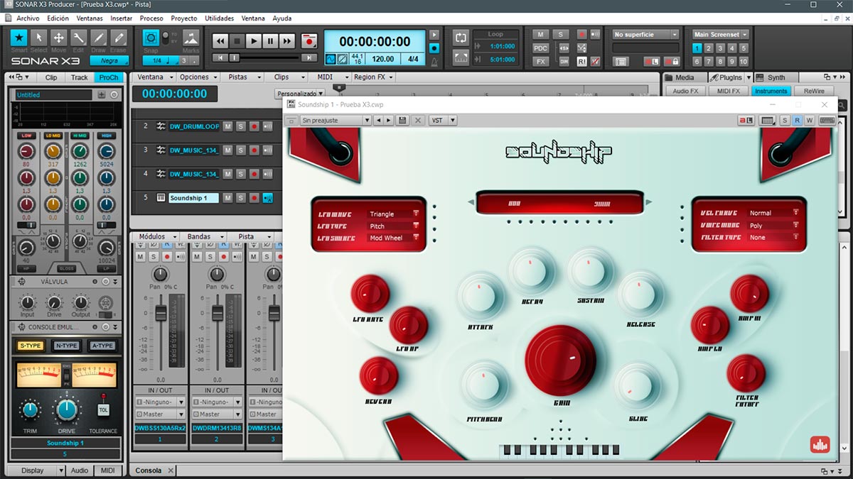Screen dimensions: 853x479
Task: Choose the Draw pencil tool
Action: tap(99, 38)
